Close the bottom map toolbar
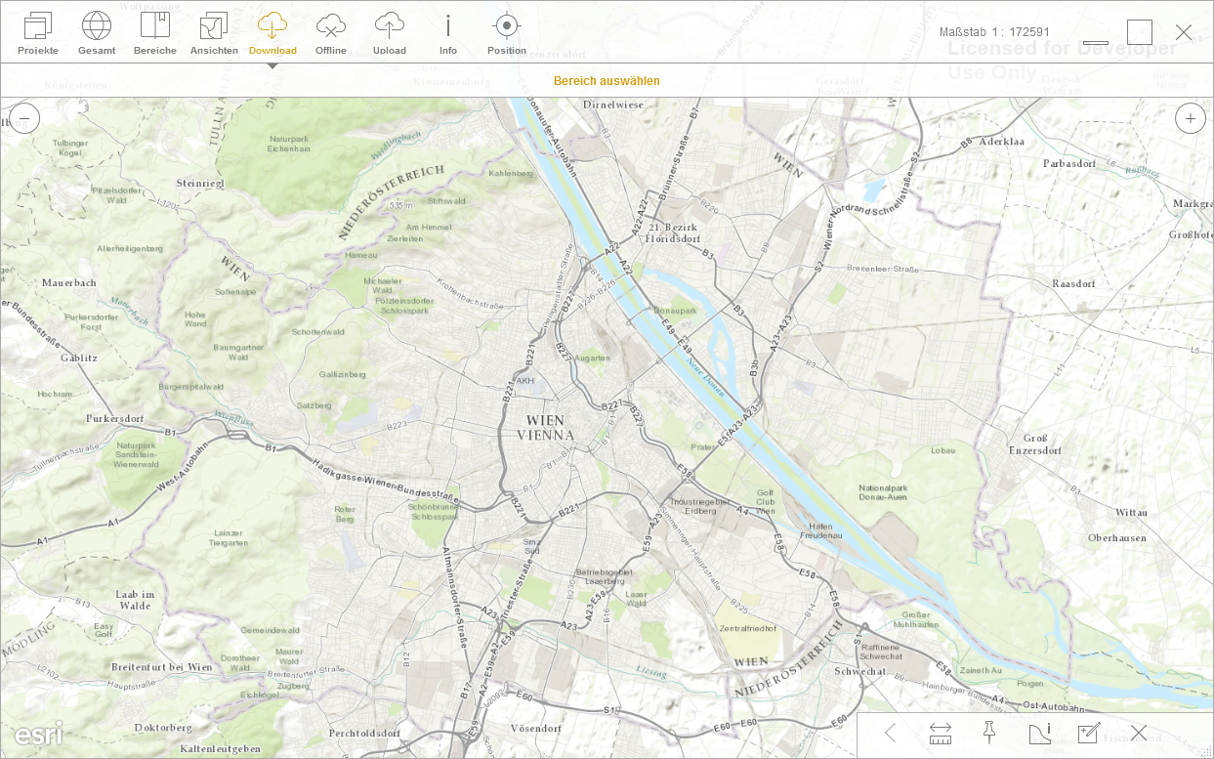This screenshot has width=1214, height=759. [x=1138, y=733]
